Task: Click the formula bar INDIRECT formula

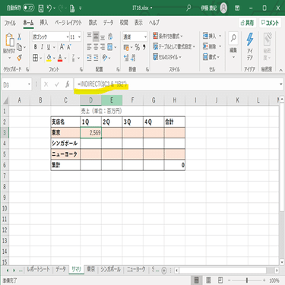Action: 102,84
